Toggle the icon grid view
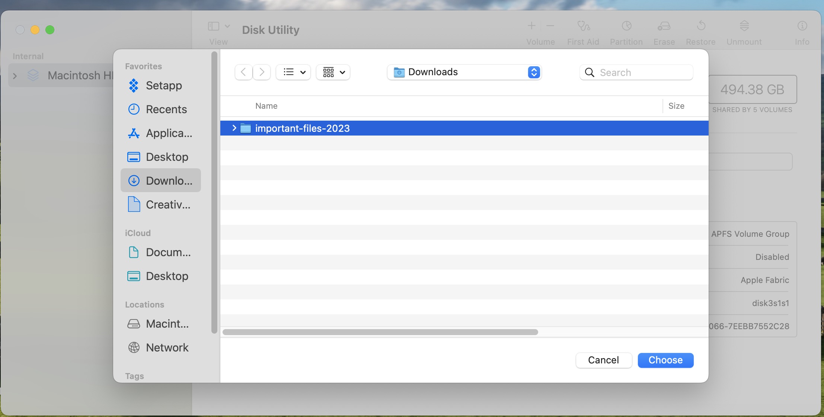The width and height of the screenshot is (824, 417). [x=332, y=72]
